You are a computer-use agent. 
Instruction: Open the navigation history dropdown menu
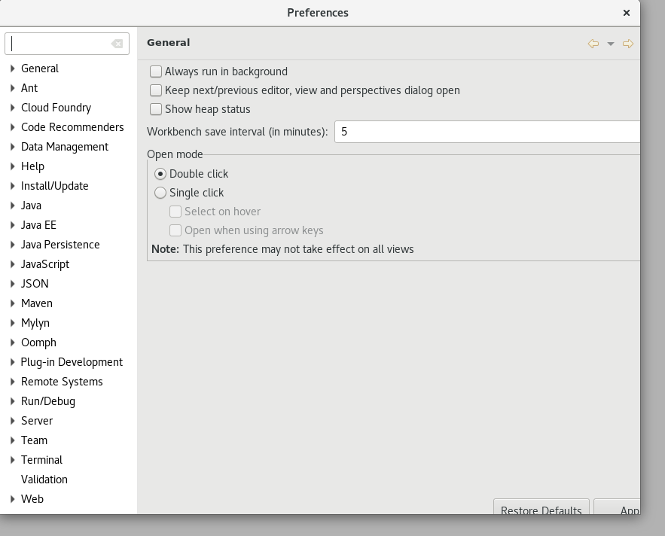coord(611,44)
